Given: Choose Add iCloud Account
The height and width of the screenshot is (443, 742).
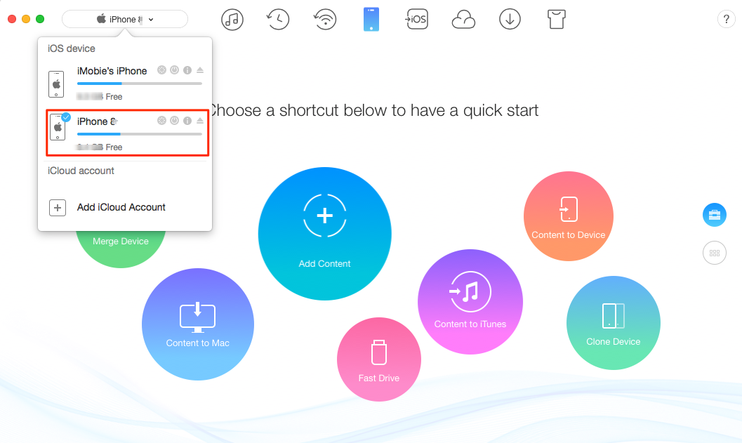Looking at the screenshot, I should (x=121, y=207).
